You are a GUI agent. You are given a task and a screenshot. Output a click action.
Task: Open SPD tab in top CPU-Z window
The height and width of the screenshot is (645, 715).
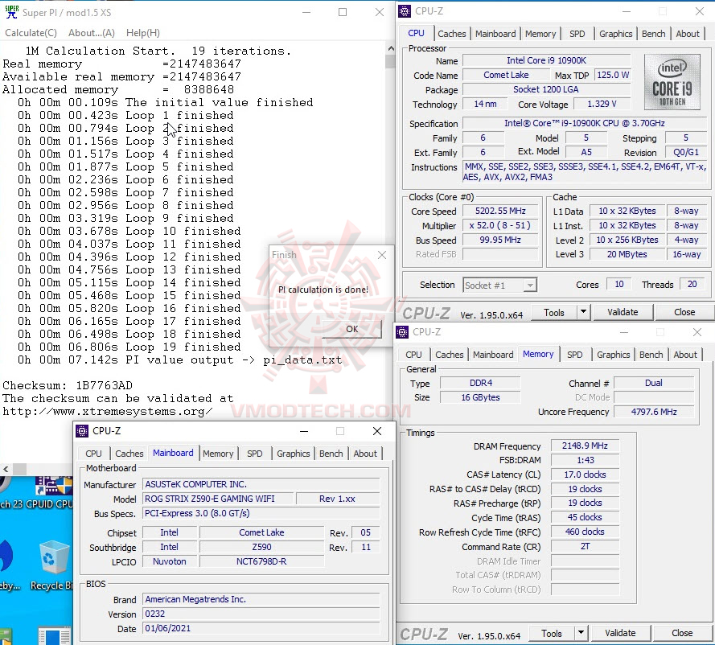pos(577,34)
